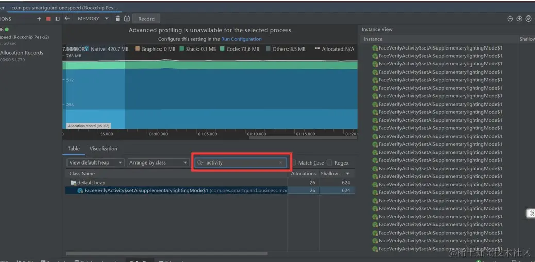Image resolution: width=535 pixels, height=262 pixels.
Task: Click the Others legend color swatch
Action: [268, 49]
